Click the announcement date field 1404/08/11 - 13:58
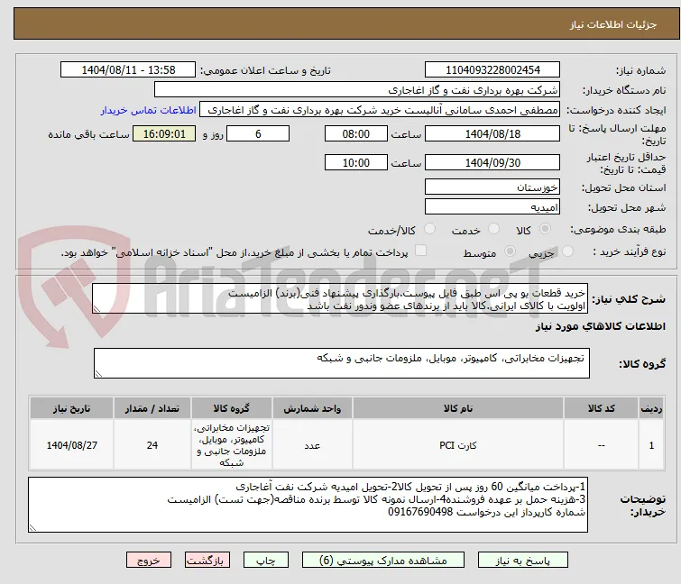The height and width of the screenshot is (584, 681). pos(128,70)
